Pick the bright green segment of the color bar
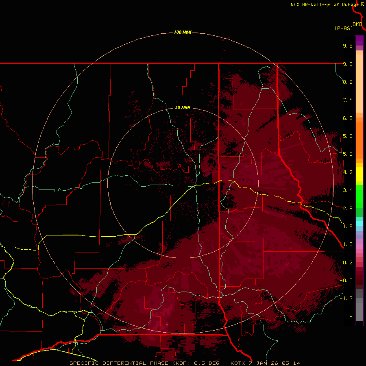 pos(359,196)
